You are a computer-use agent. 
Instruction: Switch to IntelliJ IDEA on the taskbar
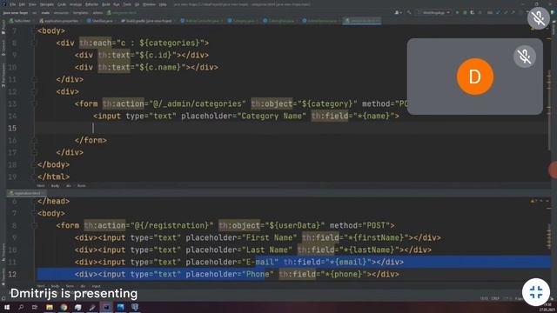point(106,307)
